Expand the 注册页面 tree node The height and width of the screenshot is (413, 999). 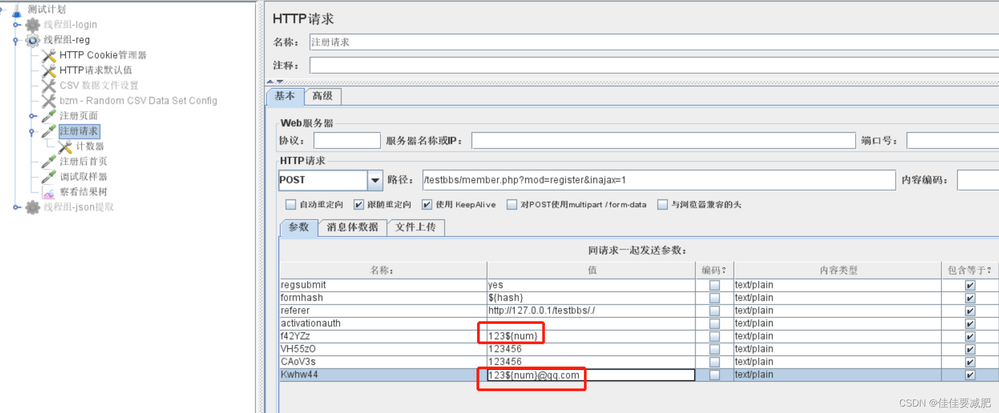[33, 116]
